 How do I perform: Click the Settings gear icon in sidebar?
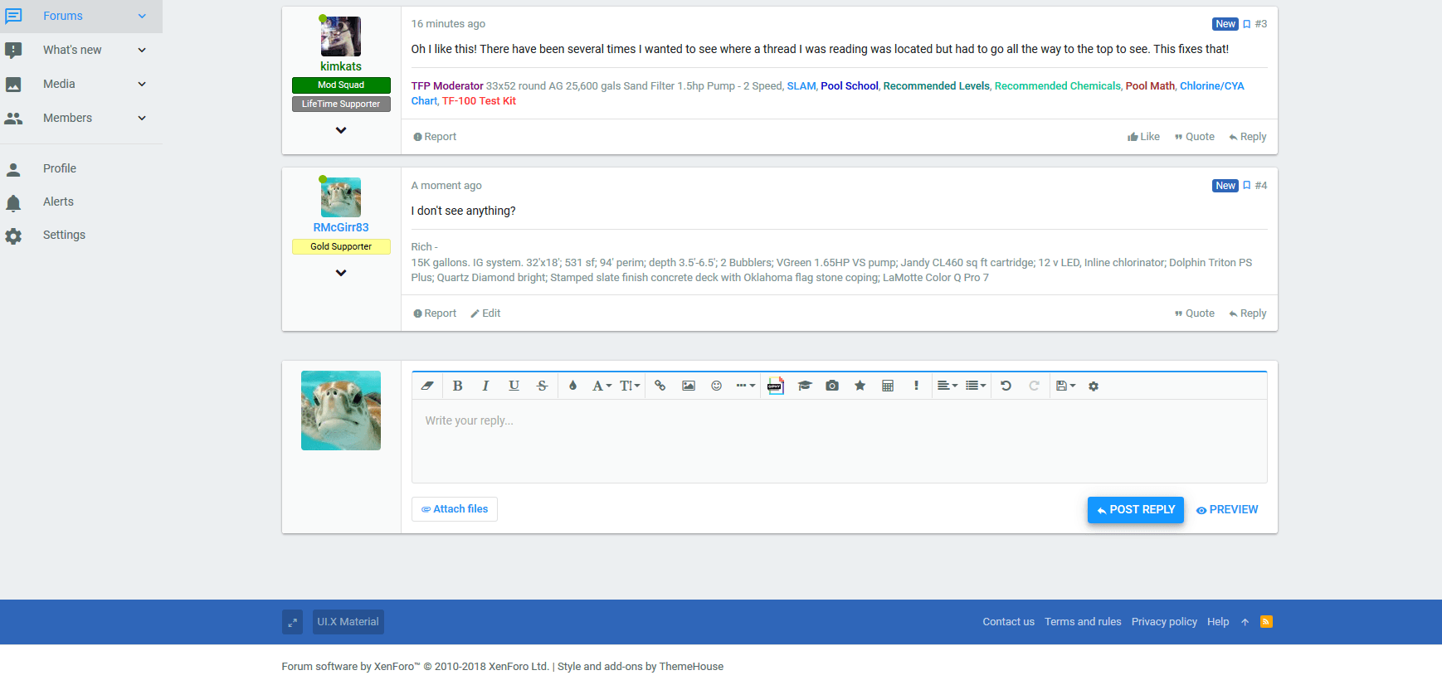[x=13, y=236]
